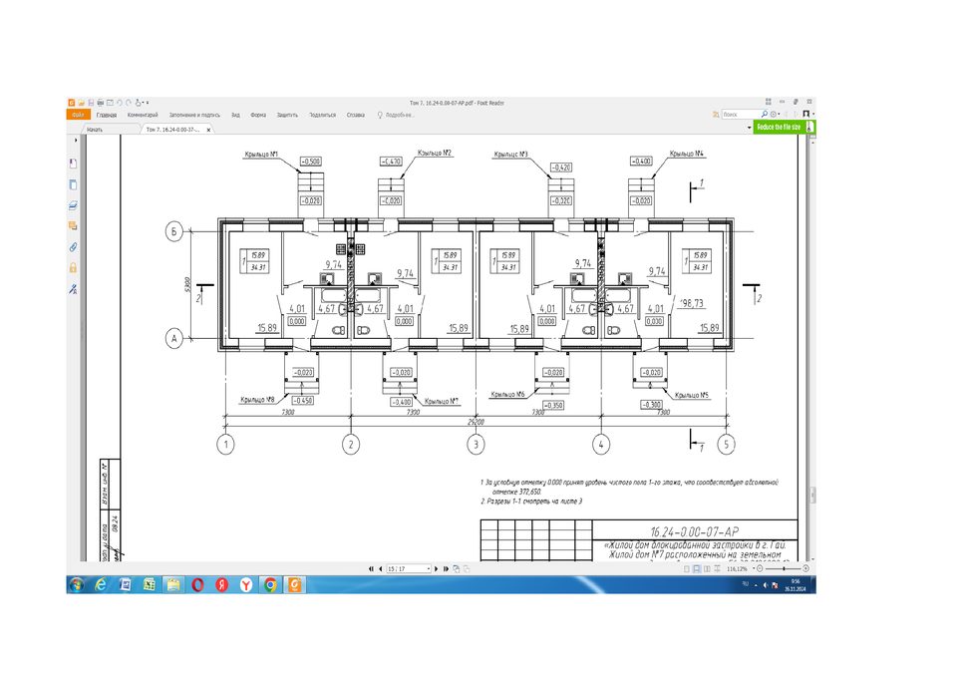Open the Security lock panel icon
The height and width of the screenshot is (676, 957).
[x=73, y=267]
